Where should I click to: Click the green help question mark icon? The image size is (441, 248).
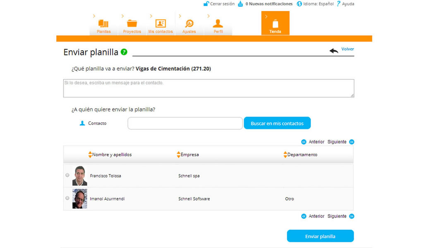(x=124, y=52)
